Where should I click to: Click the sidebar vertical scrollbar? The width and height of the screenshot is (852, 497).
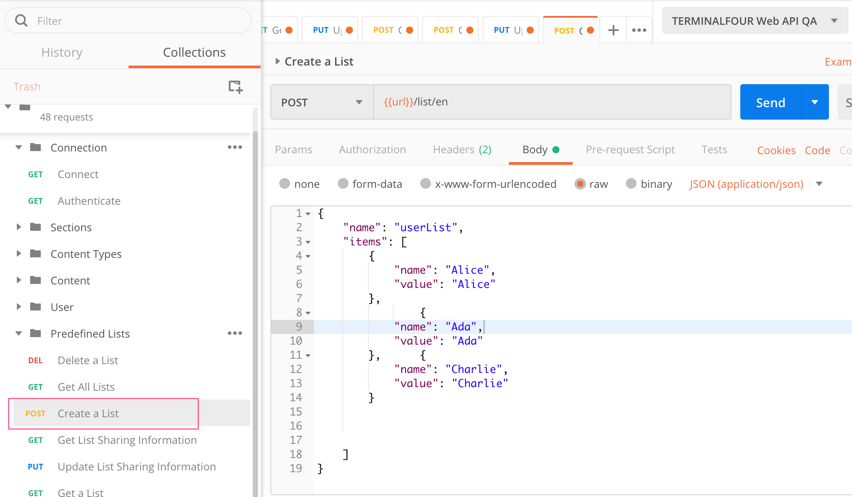tap(255, 310)
